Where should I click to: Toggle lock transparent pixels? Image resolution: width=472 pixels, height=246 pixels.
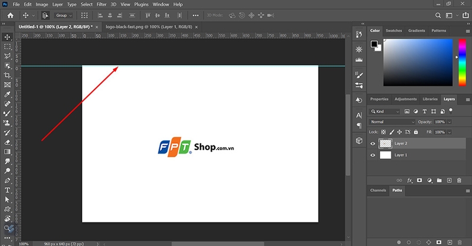383,132
